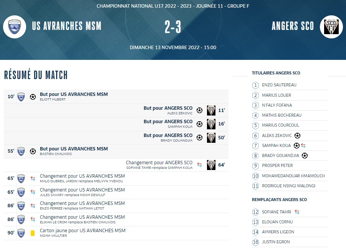Select player N'Faly Fofana in lineup
This screenshot has width=346, height=251.
(x=277, y=105)
